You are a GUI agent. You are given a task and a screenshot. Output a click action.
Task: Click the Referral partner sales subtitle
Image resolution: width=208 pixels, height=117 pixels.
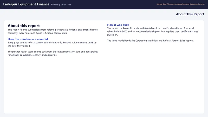click(x=61, y=5)
